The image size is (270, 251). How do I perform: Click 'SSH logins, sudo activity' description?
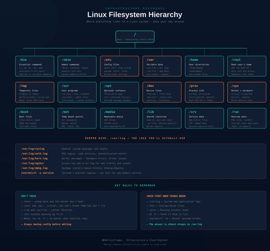point(94,153)
